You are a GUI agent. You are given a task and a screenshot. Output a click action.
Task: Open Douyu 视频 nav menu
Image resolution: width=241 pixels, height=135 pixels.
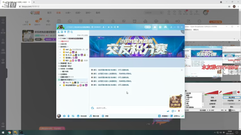[78, 13]
